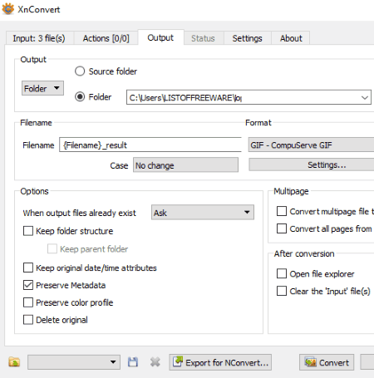Click the format Settings... button
Image resolution: width=374 pixels, height=378 pixels.
click(312, 165)
